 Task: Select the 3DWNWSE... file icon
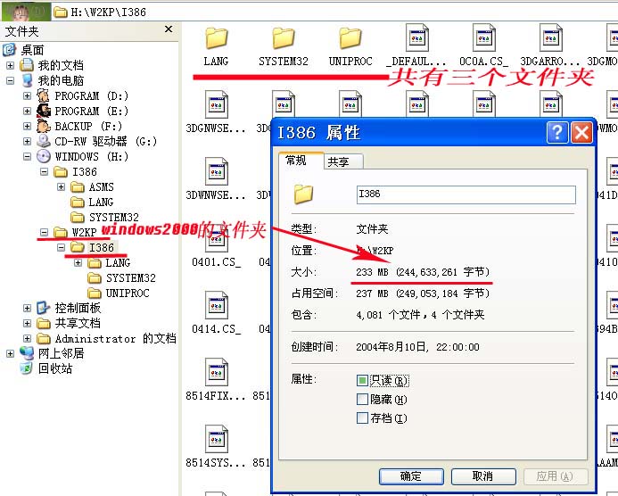(x=217, y=172)
